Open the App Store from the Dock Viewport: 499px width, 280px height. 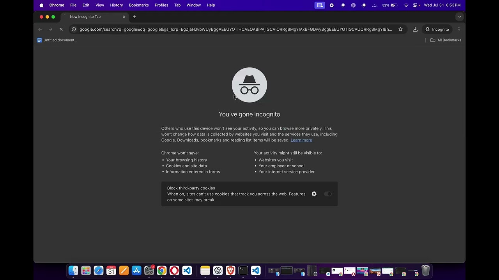tap(136, 270)
